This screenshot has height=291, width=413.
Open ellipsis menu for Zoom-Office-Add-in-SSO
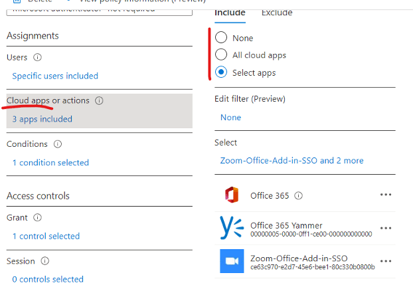[386, 261]
